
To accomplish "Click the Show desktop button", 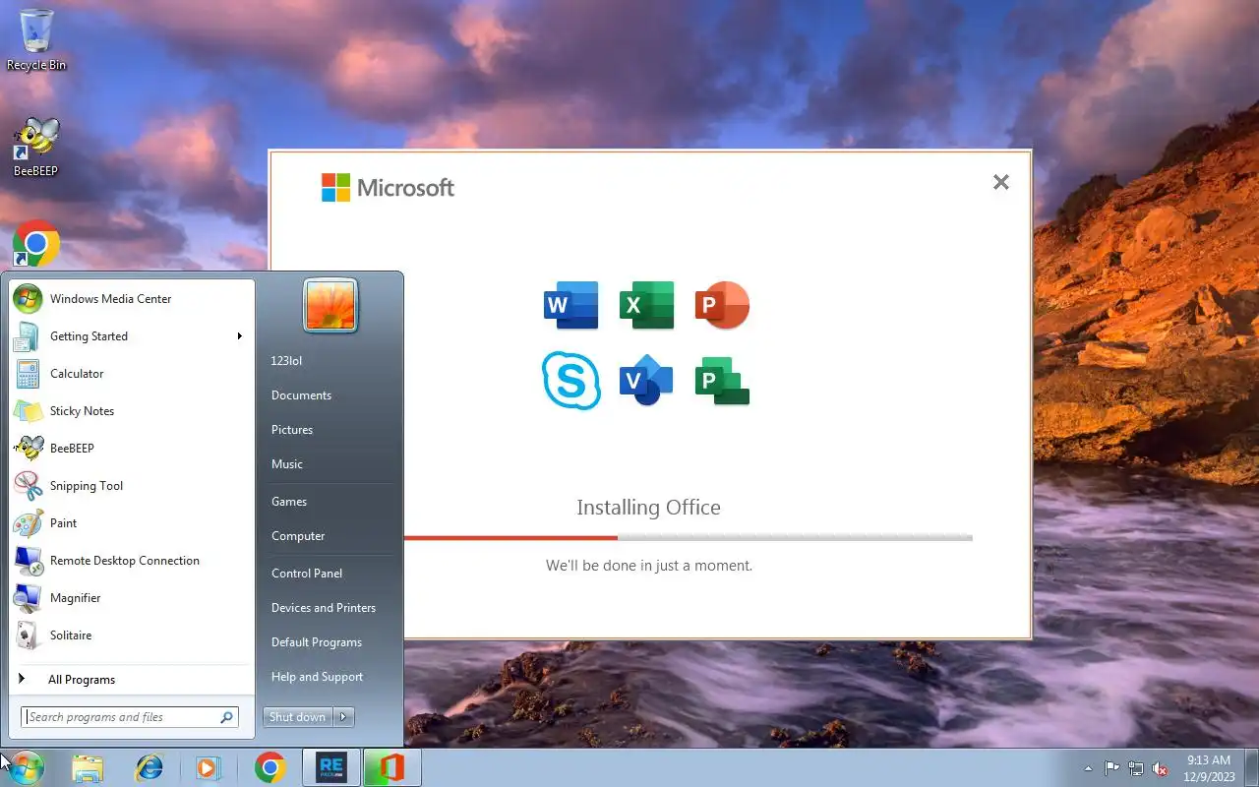I will [1251, 768].
